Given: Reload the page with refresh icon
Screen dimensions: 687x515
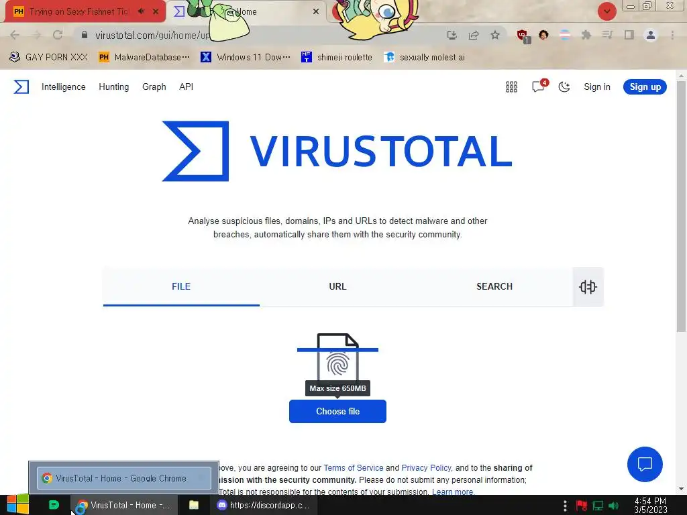Looking at the screenshot, I should 58,35.
